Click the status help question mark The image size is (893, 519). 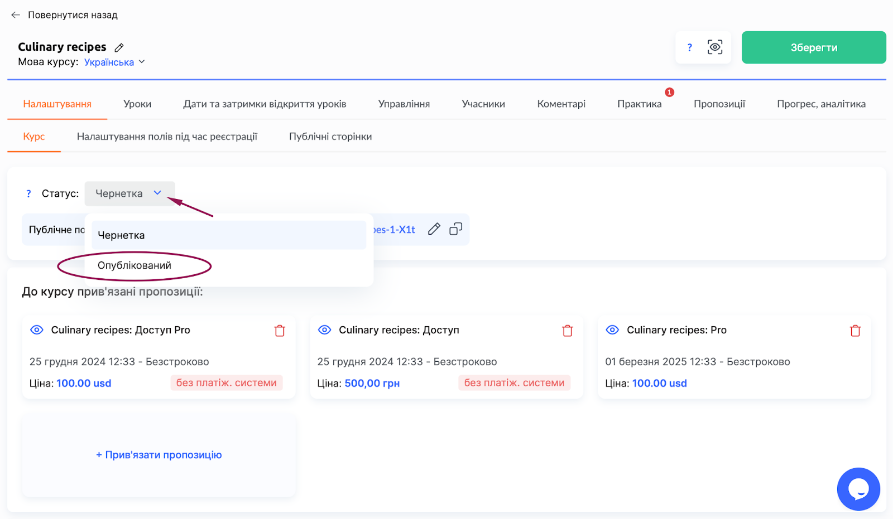click(28, 193)
